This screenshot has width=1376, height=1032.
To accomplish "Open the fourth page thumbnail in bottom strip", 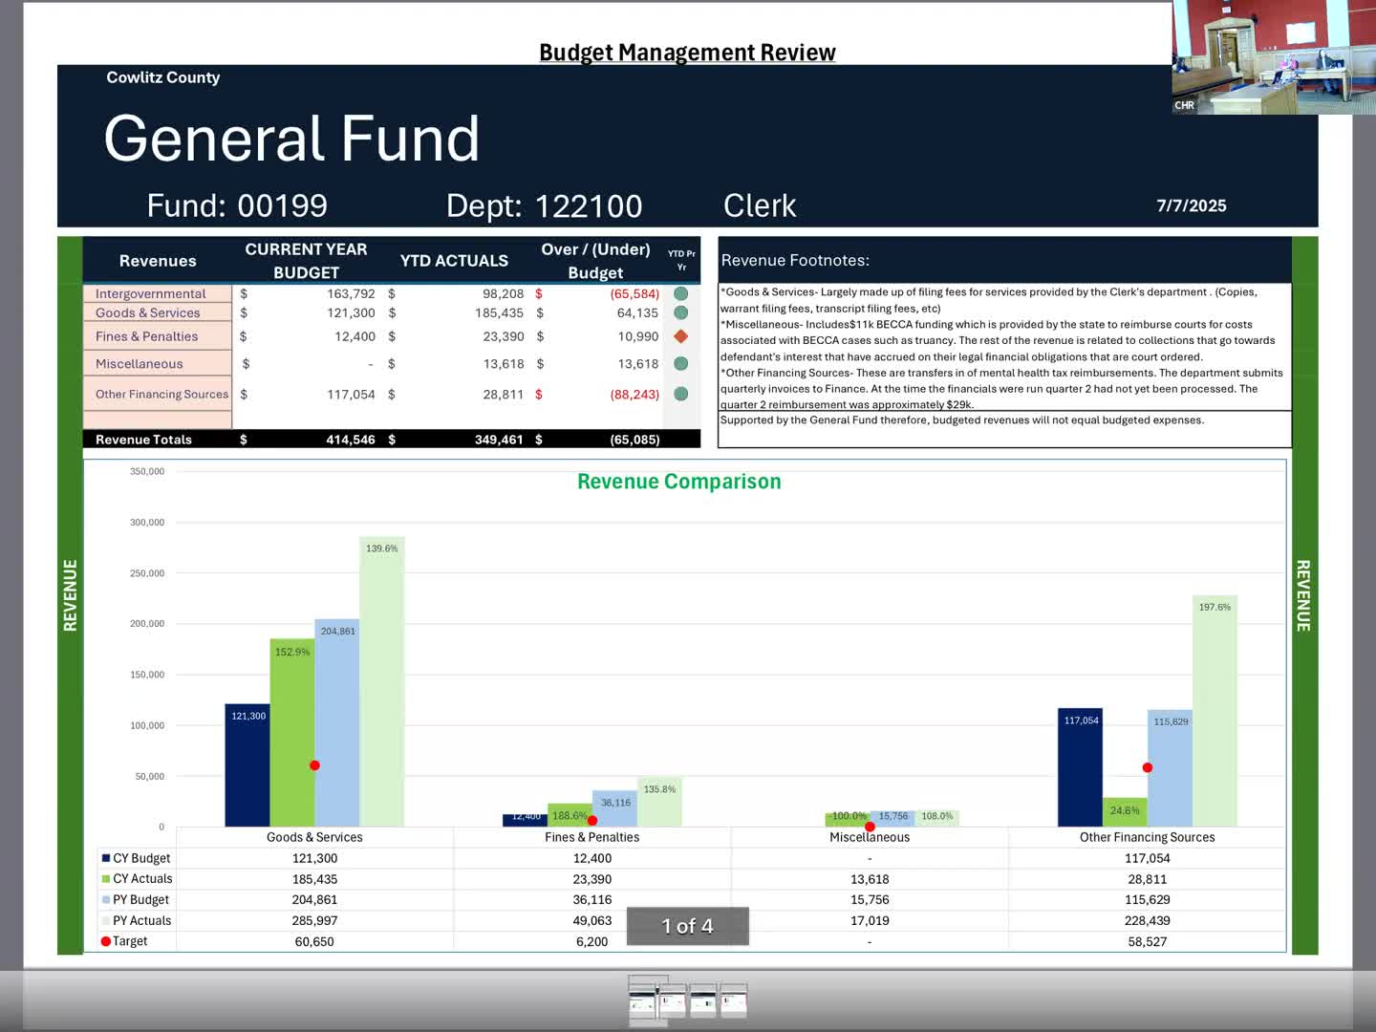I will pyautogui.click(x=734, y=1000).
